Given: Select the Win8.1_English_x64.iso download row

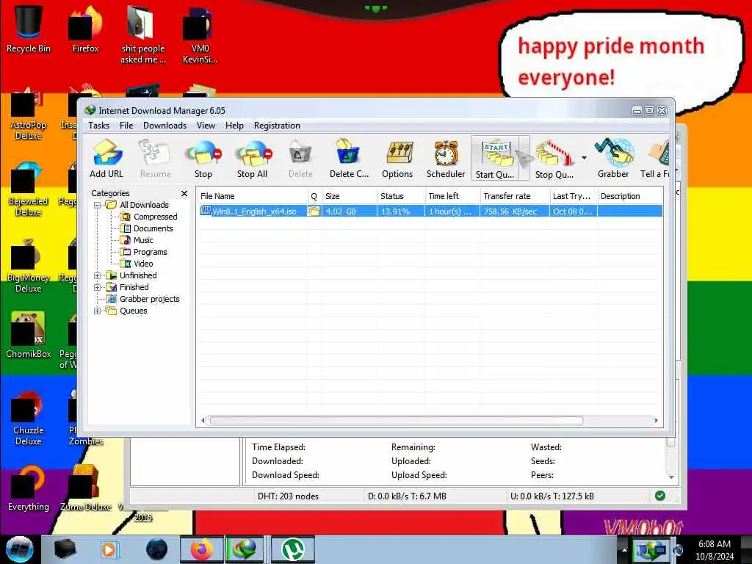Looking at the screenshot, I should (x=430, y=211).
